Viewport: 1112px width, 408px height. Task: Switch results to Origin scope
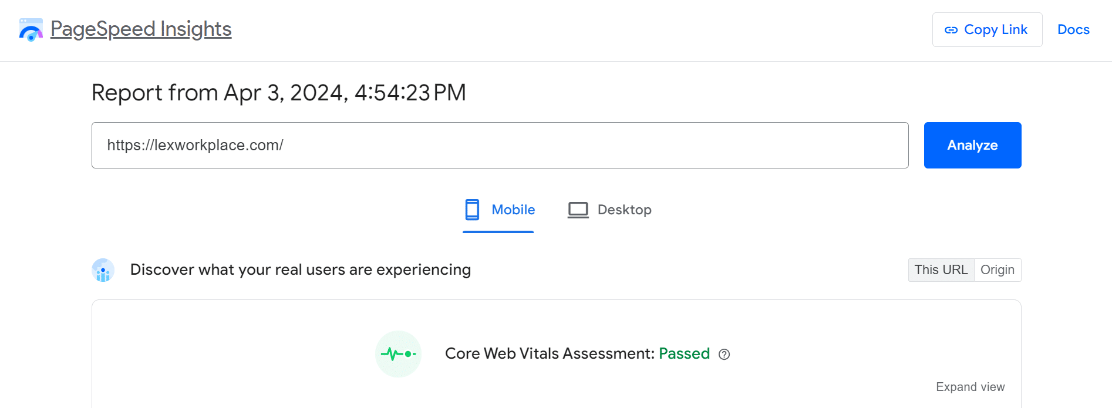point(998,269)
